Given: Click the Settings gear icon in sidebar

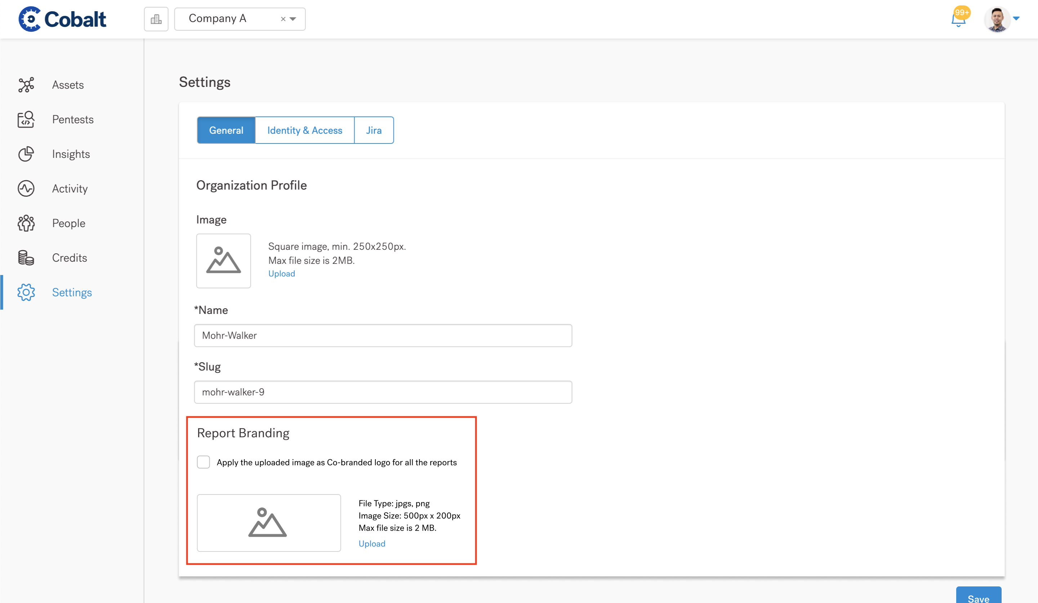Looking at the screenshot, I should (26, 293).
